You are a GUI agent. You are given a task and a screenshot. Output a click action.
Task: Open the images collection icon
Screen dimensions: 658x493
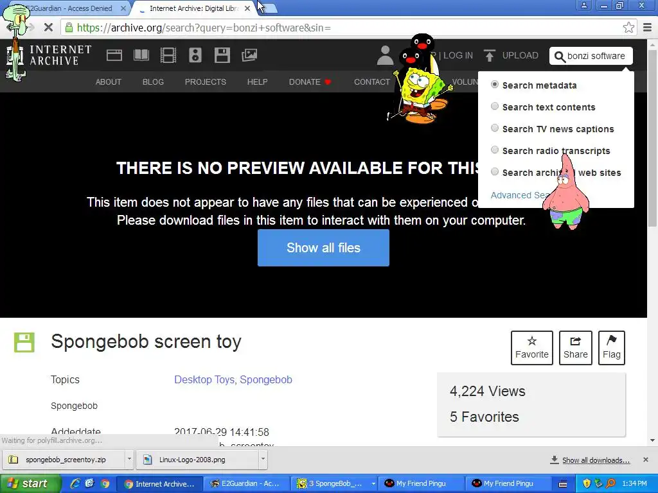(x=249, y=55)
